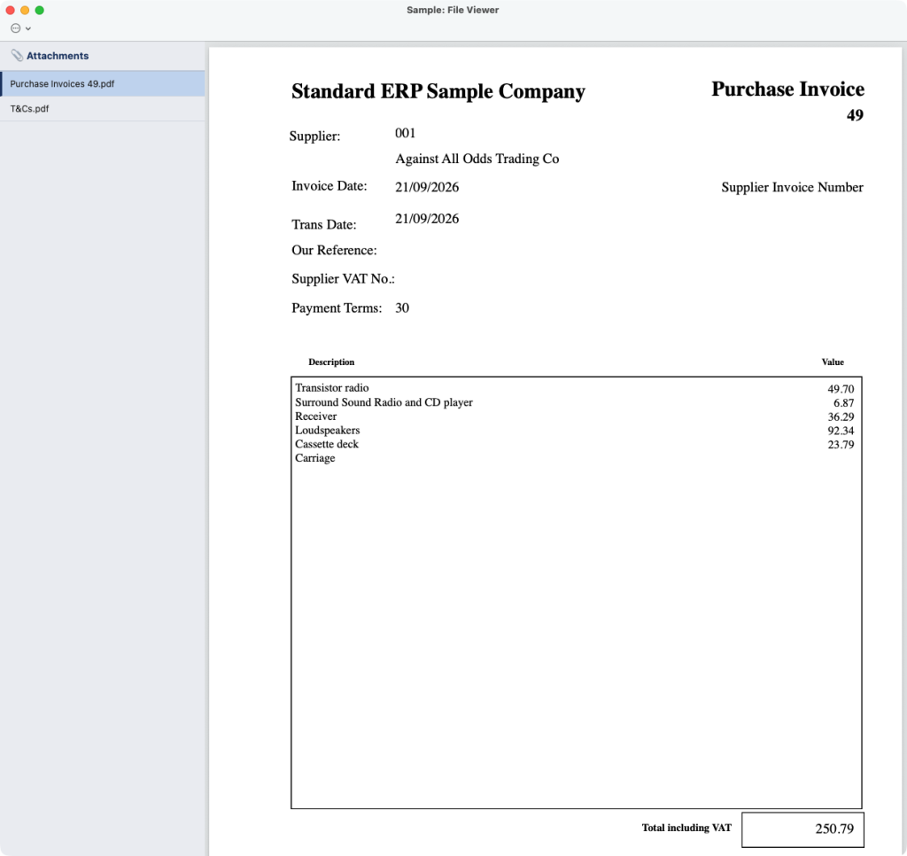This screenshot has height=856, width=907.
Task: Open the ellipsis actions menu icon
Action: pos(16,27)
